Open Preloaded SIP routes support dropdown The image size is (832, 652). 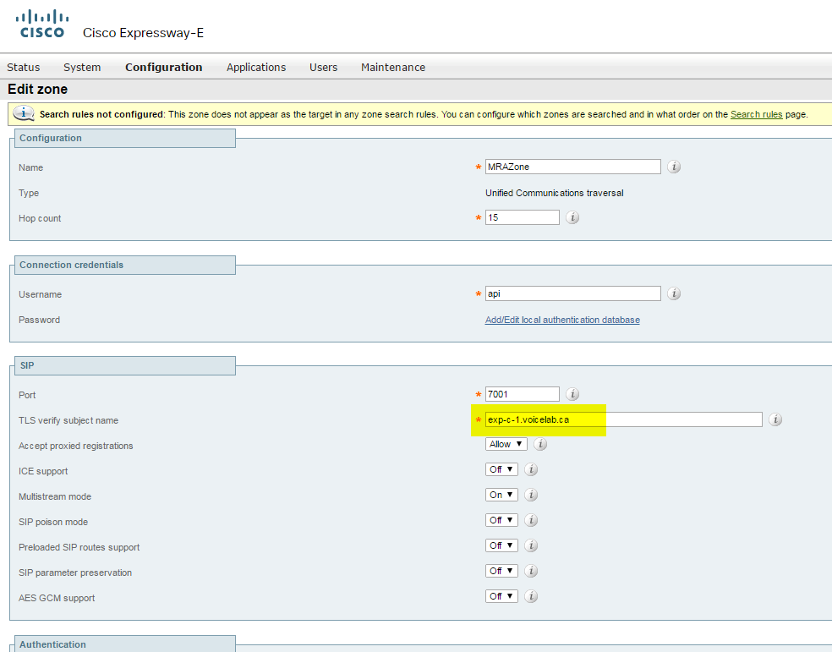(x=501, y=545)
